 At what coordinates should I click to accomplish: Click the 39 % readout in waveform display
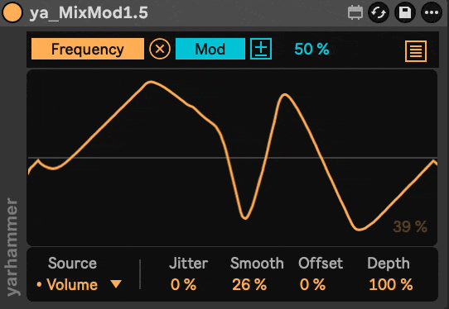410,226
